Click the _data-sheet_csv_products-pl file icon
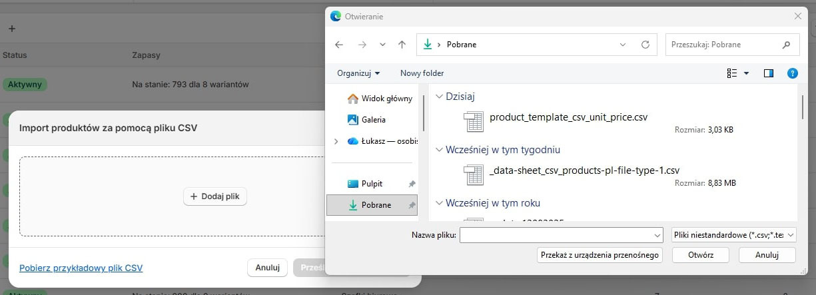Viewport: 816px width, 295px height. click(473, 175)
